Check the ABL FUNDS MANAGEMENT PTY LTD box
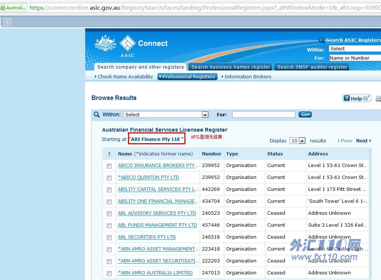 tap(109, 225)
